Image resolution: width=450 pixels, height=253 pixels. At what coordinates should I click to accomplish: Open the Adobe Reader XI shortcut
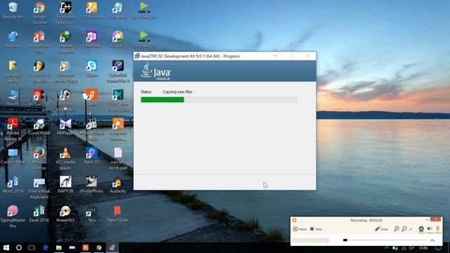pos(13,129)
